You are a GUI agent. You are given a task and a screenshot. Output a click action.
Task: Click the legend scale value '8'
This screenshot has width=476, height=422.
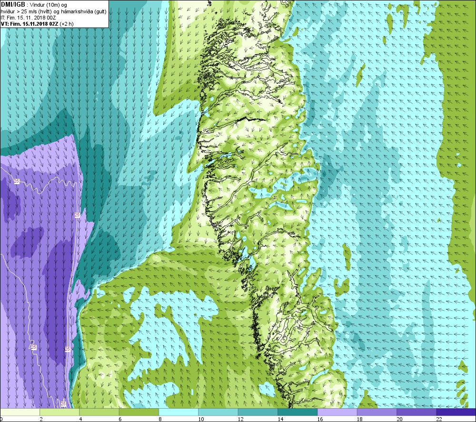(160, 419)
